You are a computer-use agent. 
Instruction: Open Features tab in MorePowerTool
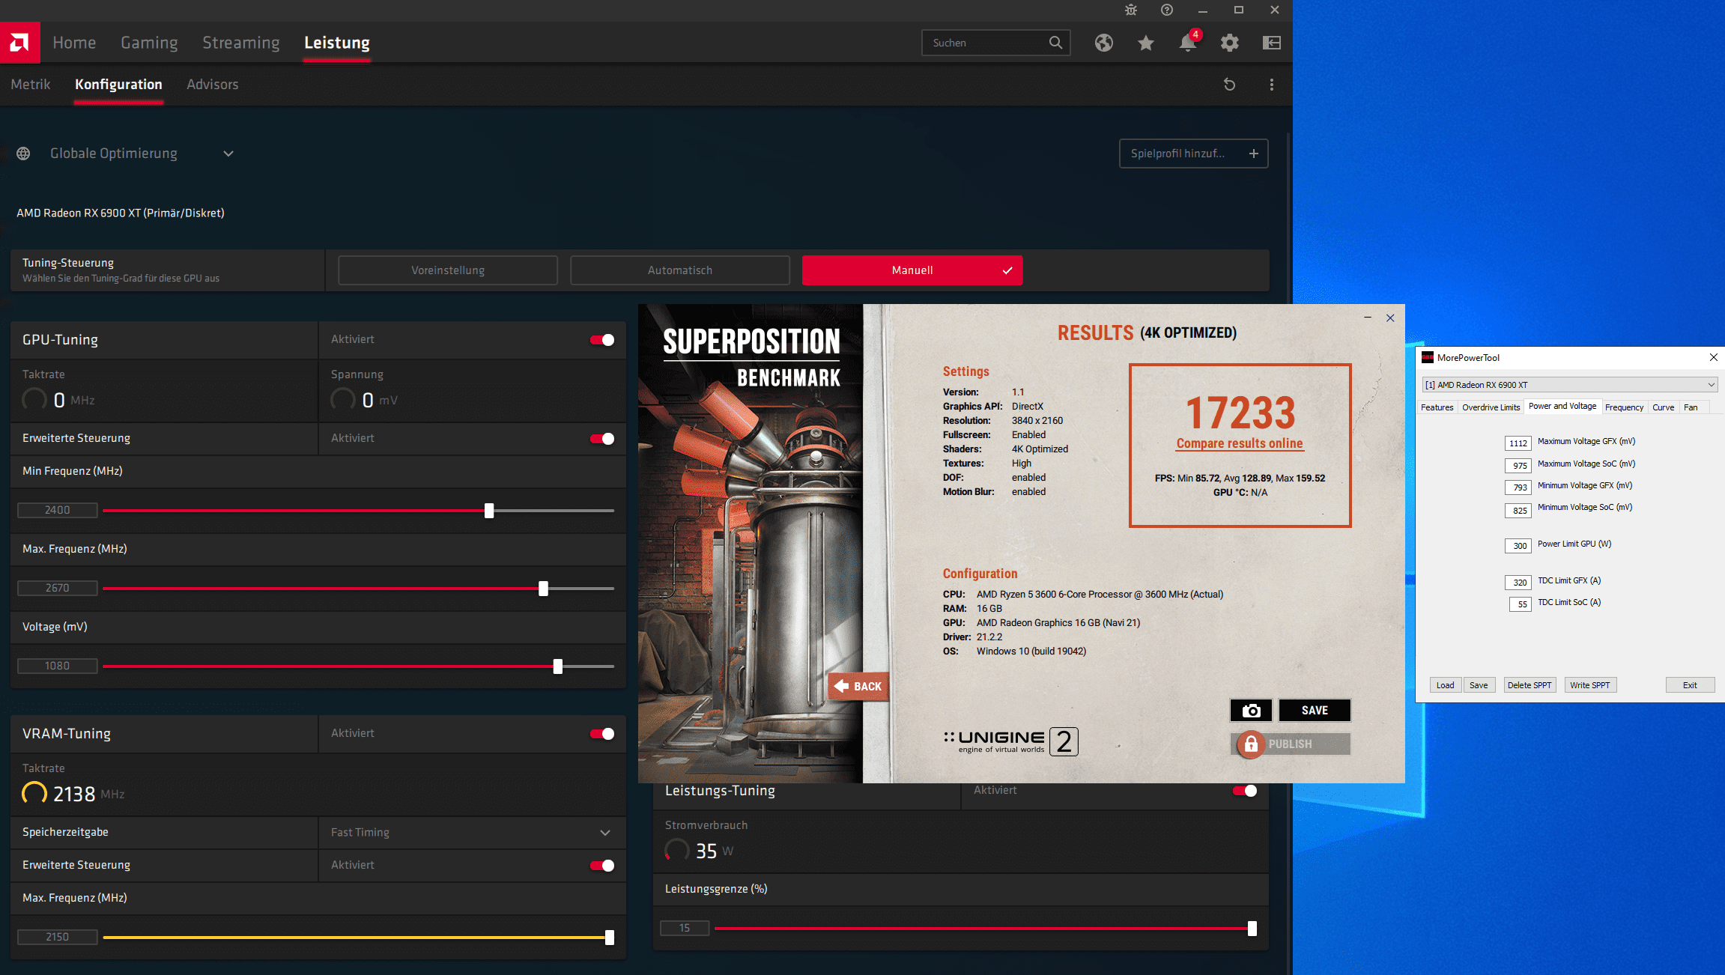click(x=1437, y=407)
